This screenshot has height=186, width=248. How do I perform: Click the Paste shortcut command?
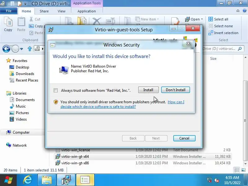tap(37, 33)
